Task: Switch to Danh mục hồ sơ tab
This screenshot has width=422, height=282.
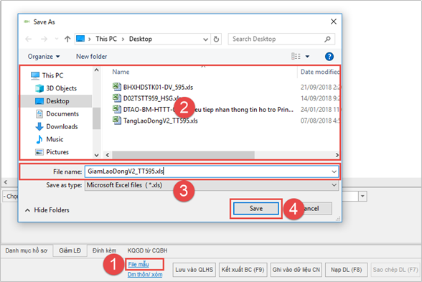Action: click(27, 250)
